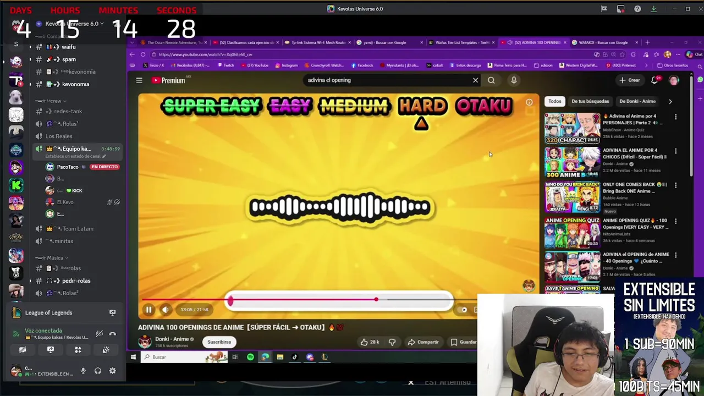Join the Los Reales voice channel
Image resolution: width=704 pixels, height=396 pixels.
[58, 136]
